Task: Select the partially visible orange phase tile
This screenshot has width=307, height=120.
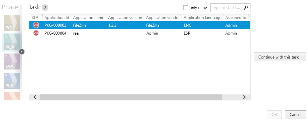Action: tap(12, 96)
